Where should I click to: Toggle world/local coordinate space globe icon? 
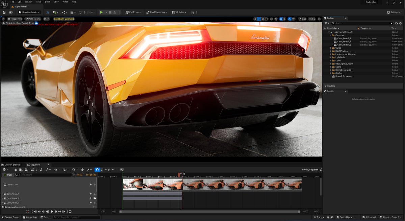(x=271, y=19)
